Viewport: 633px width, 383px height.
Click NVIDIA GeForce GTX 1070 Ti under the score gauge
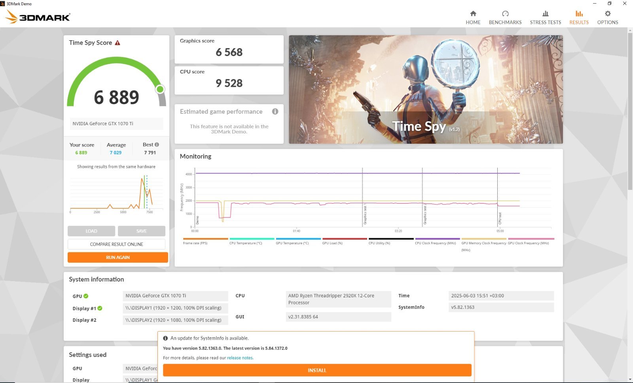pos(116,124)
